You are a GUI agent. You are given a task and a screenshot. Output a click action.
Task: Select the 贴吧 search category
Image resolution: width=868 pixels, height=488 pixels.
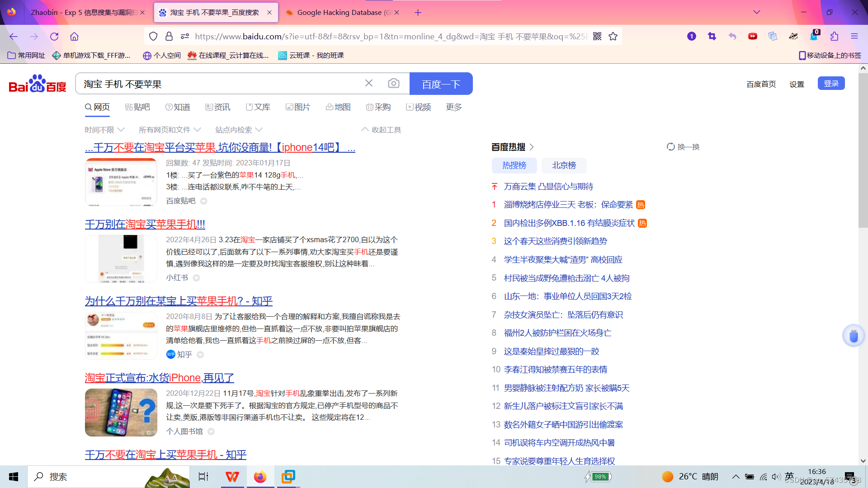(137, 107)
